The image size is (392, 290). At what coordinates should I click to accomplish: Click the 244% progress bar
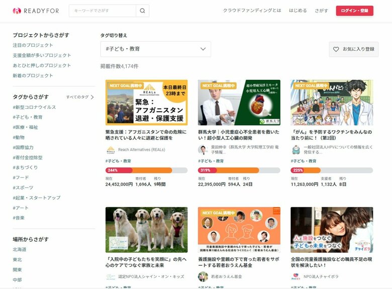[x=147, y=170]
